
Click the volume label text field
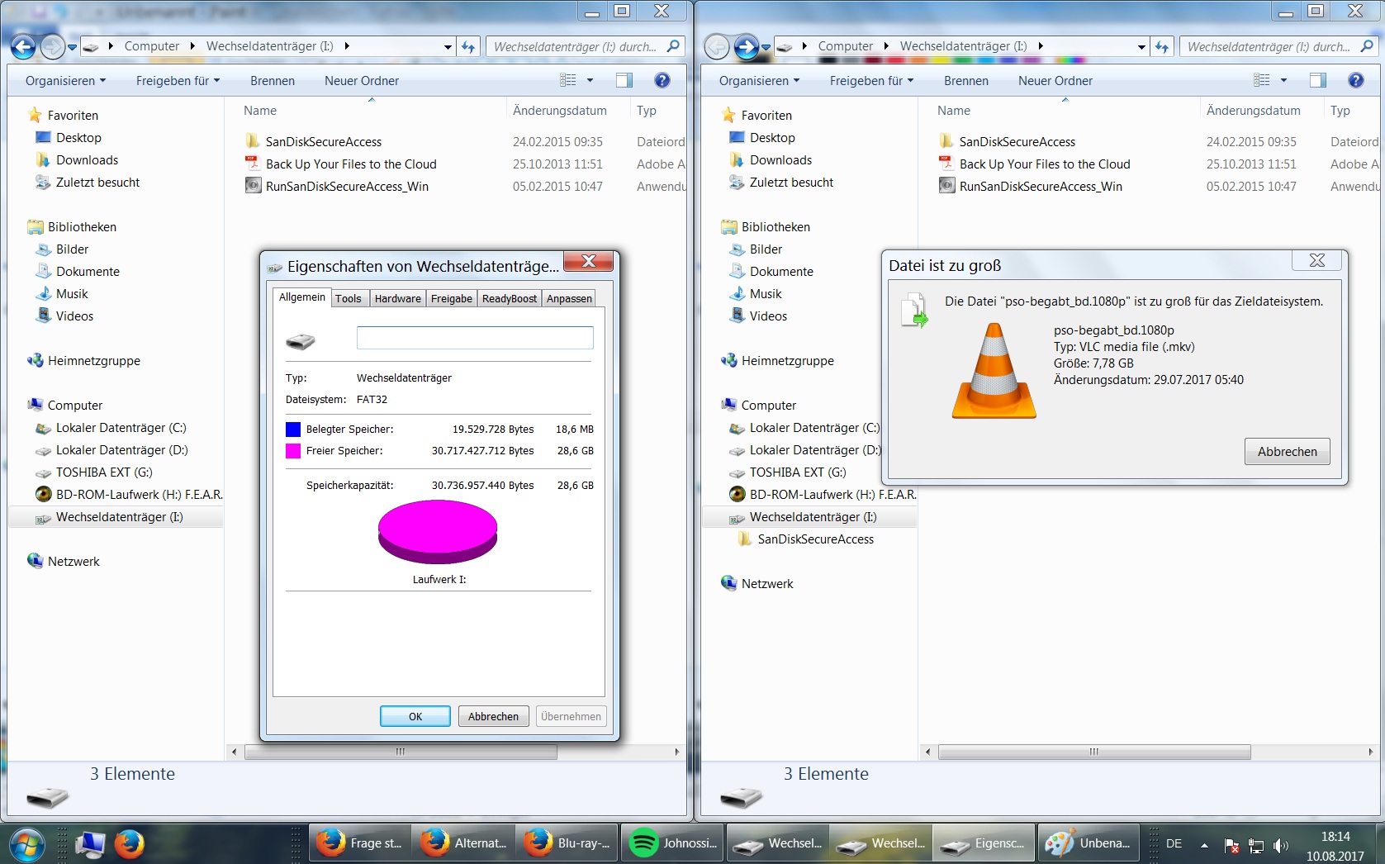[474, 338]
